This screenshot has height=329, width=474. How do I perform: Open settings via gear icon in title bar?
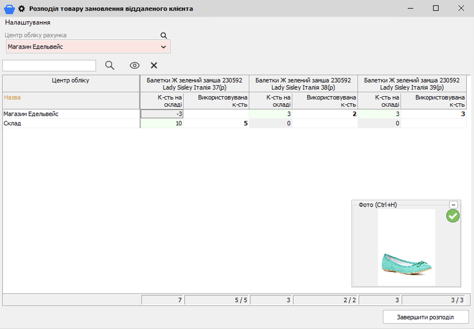(22, 9)
